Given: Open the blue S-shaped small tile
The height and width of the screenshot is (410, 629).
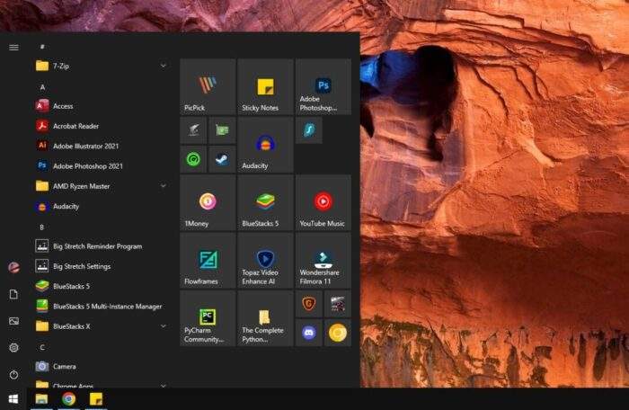Looking at the screenshot, I should [308, 130].
